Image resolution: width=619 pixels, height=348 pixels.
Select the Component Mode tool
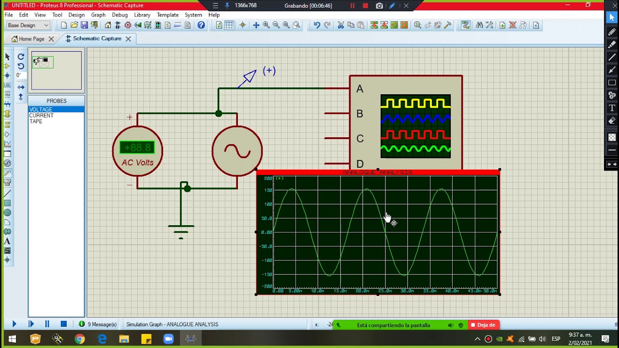7,66
